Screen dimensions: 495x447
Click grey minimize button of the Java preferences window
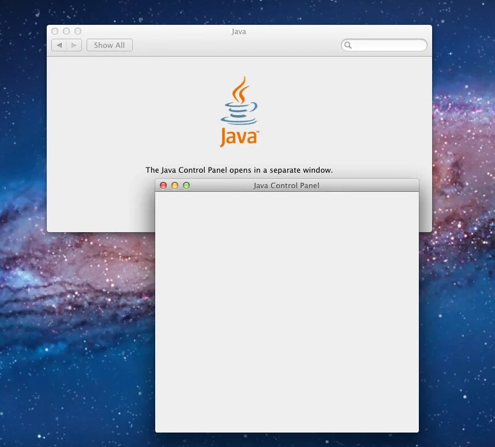point(66,31)
